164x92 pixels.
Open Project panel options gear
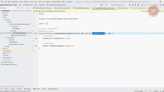[x=27, y=8]
